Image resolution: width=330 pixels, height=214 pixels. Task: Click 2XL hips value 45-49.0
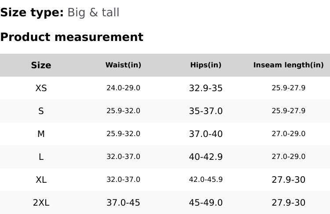pos(206,203)
